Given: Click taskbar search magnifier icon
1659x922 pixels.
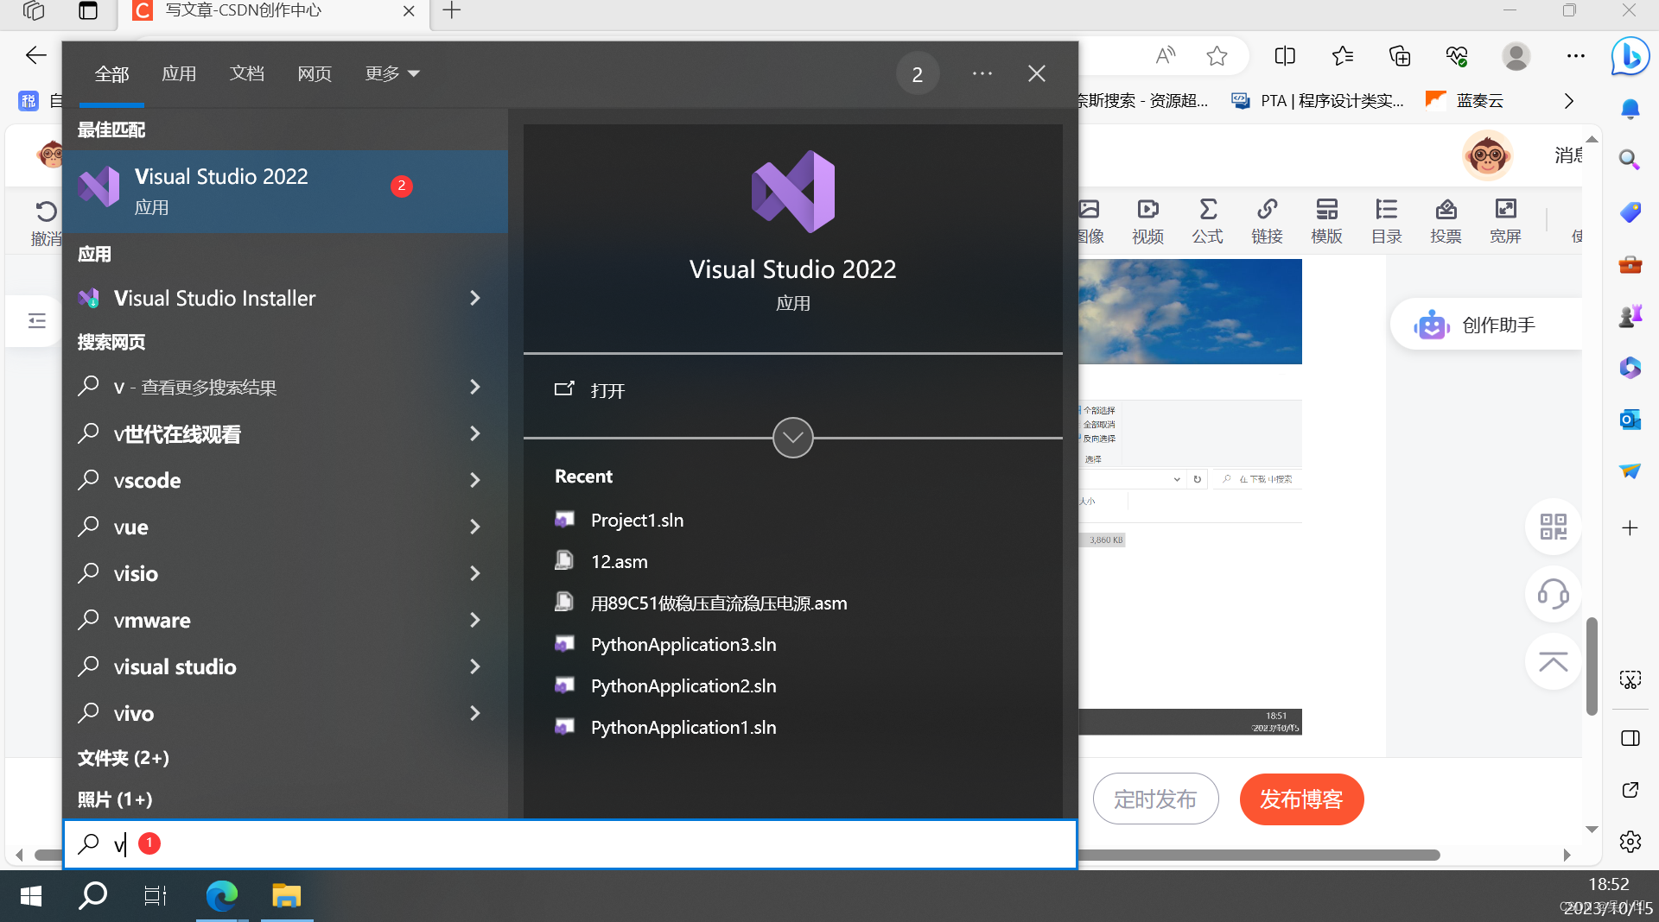Looking at the screenshot, I should (x=93, y=896).
